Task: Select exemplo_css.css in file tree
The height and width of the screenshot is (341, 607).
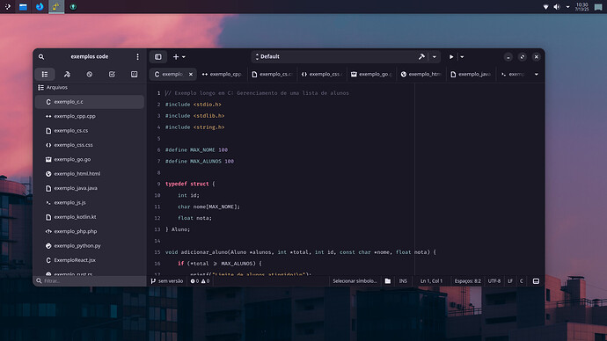Action: tap(90, 145)
